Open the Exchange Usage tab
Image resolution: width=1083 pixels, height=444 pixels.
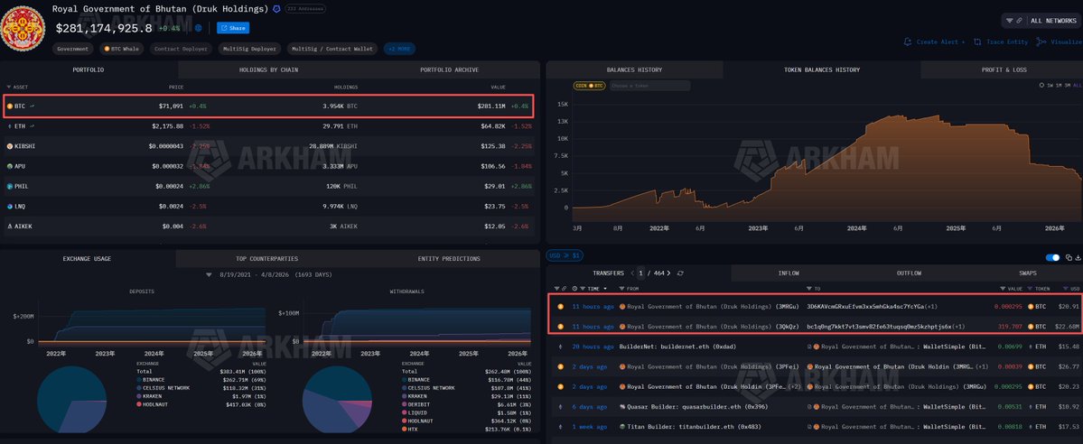coord(87,259)
